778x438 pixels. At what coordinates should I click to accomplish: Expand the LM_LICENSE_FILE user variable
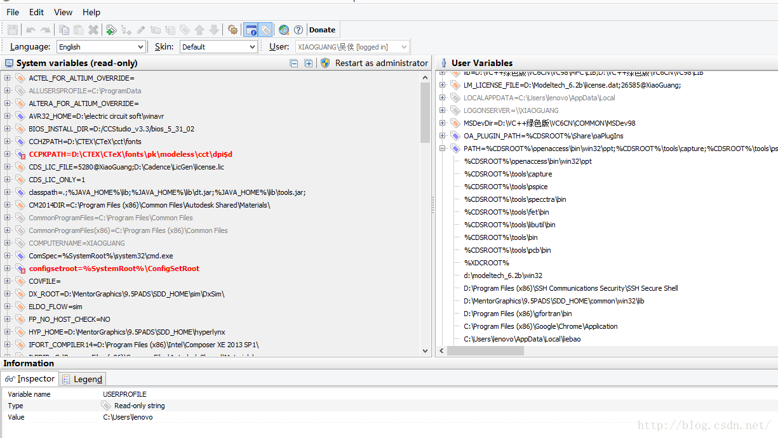pos(443,85)
